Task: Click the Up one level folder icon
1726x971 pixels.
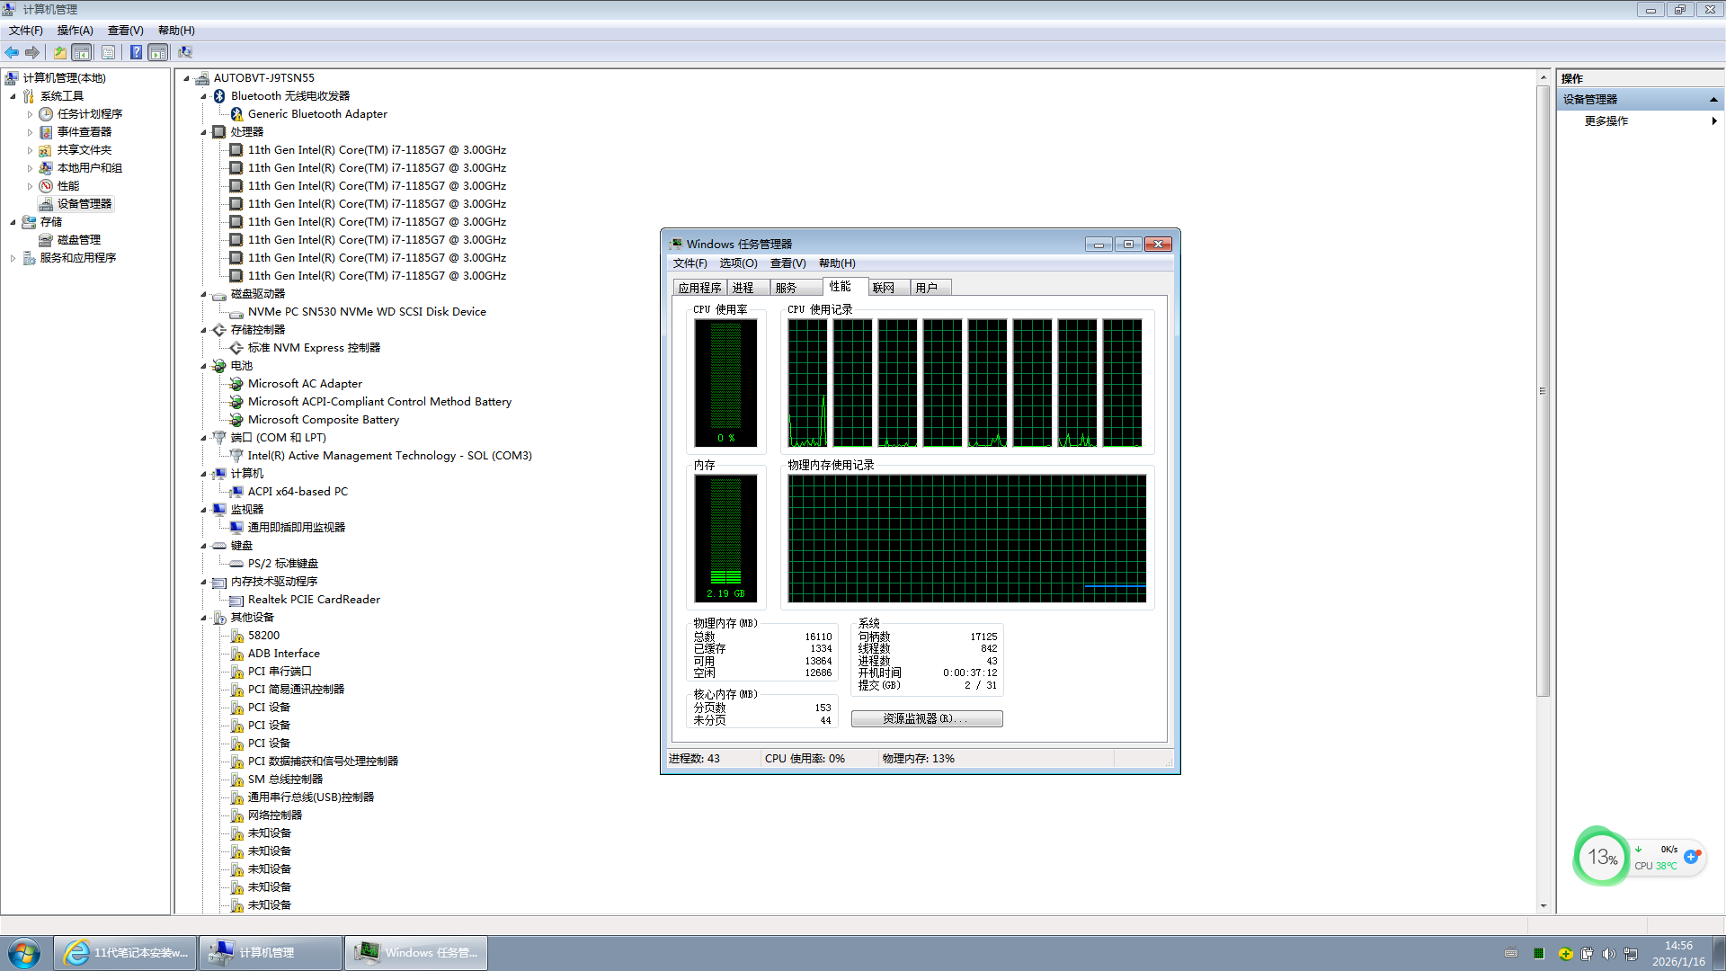Action: (59, 52)
